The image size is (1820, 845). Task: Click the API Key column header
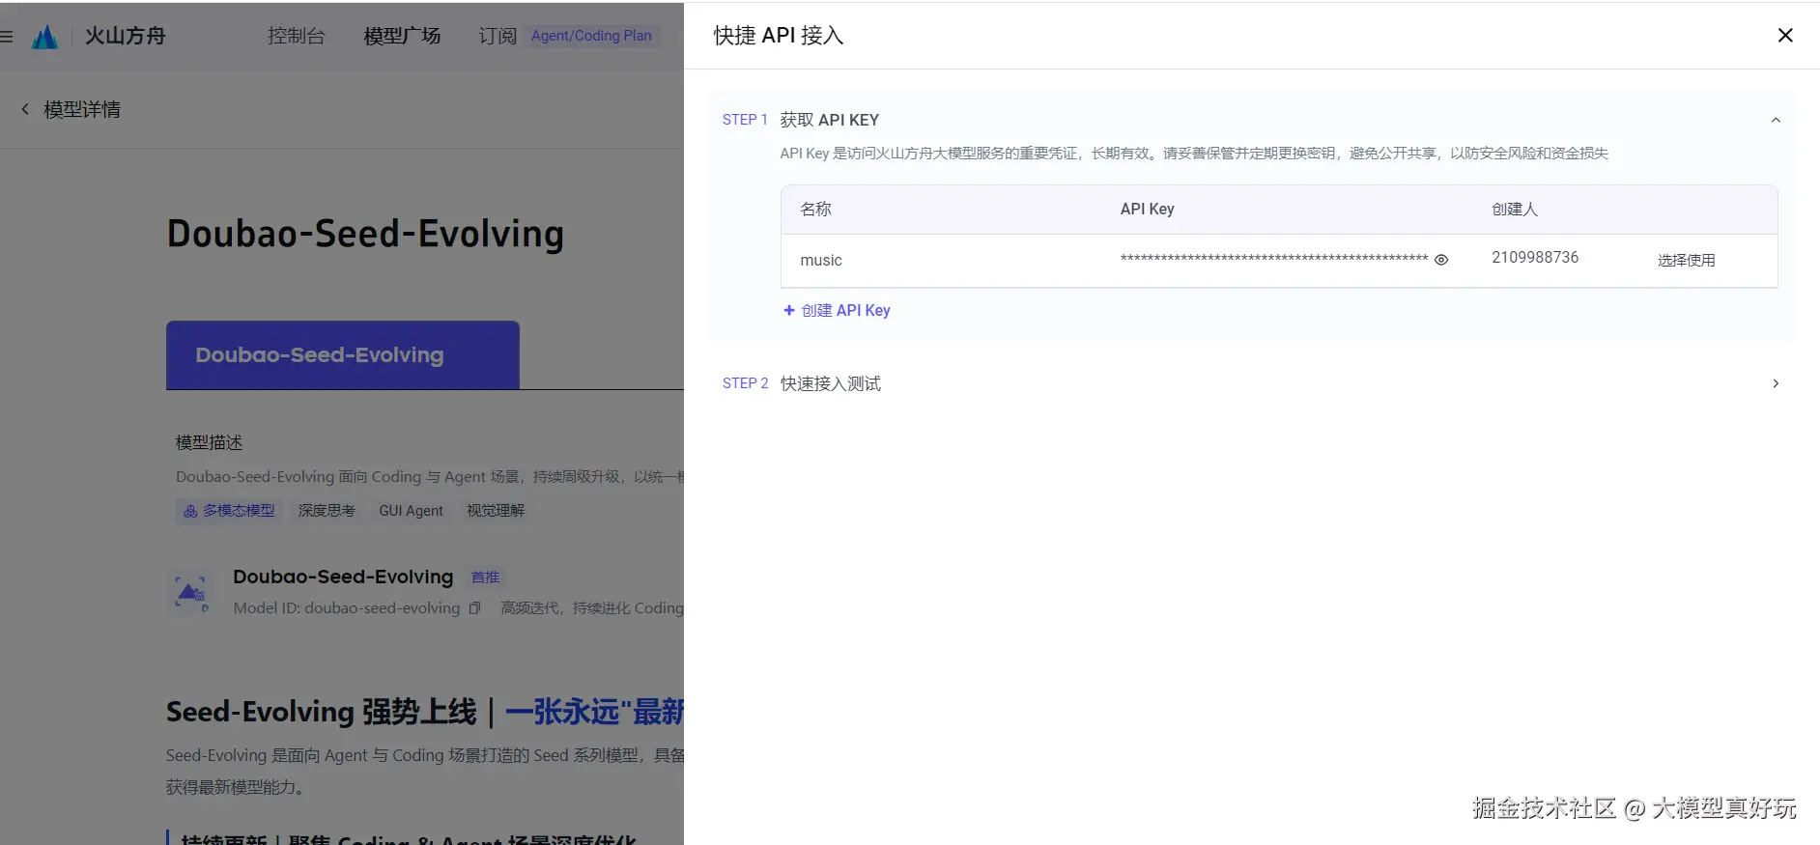[1148, 210]
